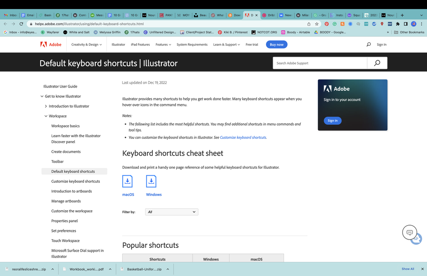Open System Requirements nav item
427x276 pixels.
click(192, 44)
